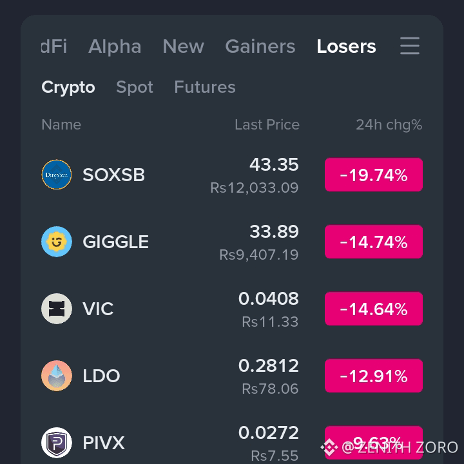Open the hamburger menu icon
Screen dimensions: 464x464
tap(410, 46)
